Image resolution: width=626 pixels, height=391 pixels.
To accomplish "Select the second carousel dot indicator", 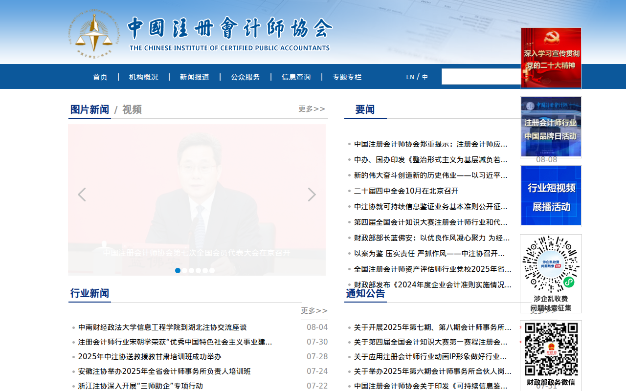I will 185,270.
